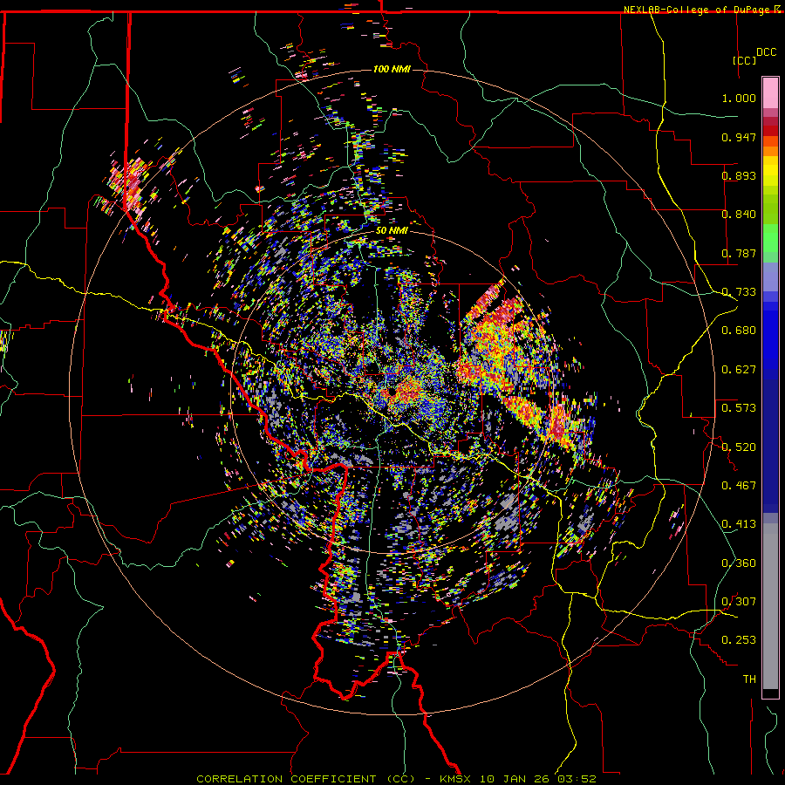Click the 50 NMI range ring label
The width and height of the screenshot is (785, 785).
(392, 230)
